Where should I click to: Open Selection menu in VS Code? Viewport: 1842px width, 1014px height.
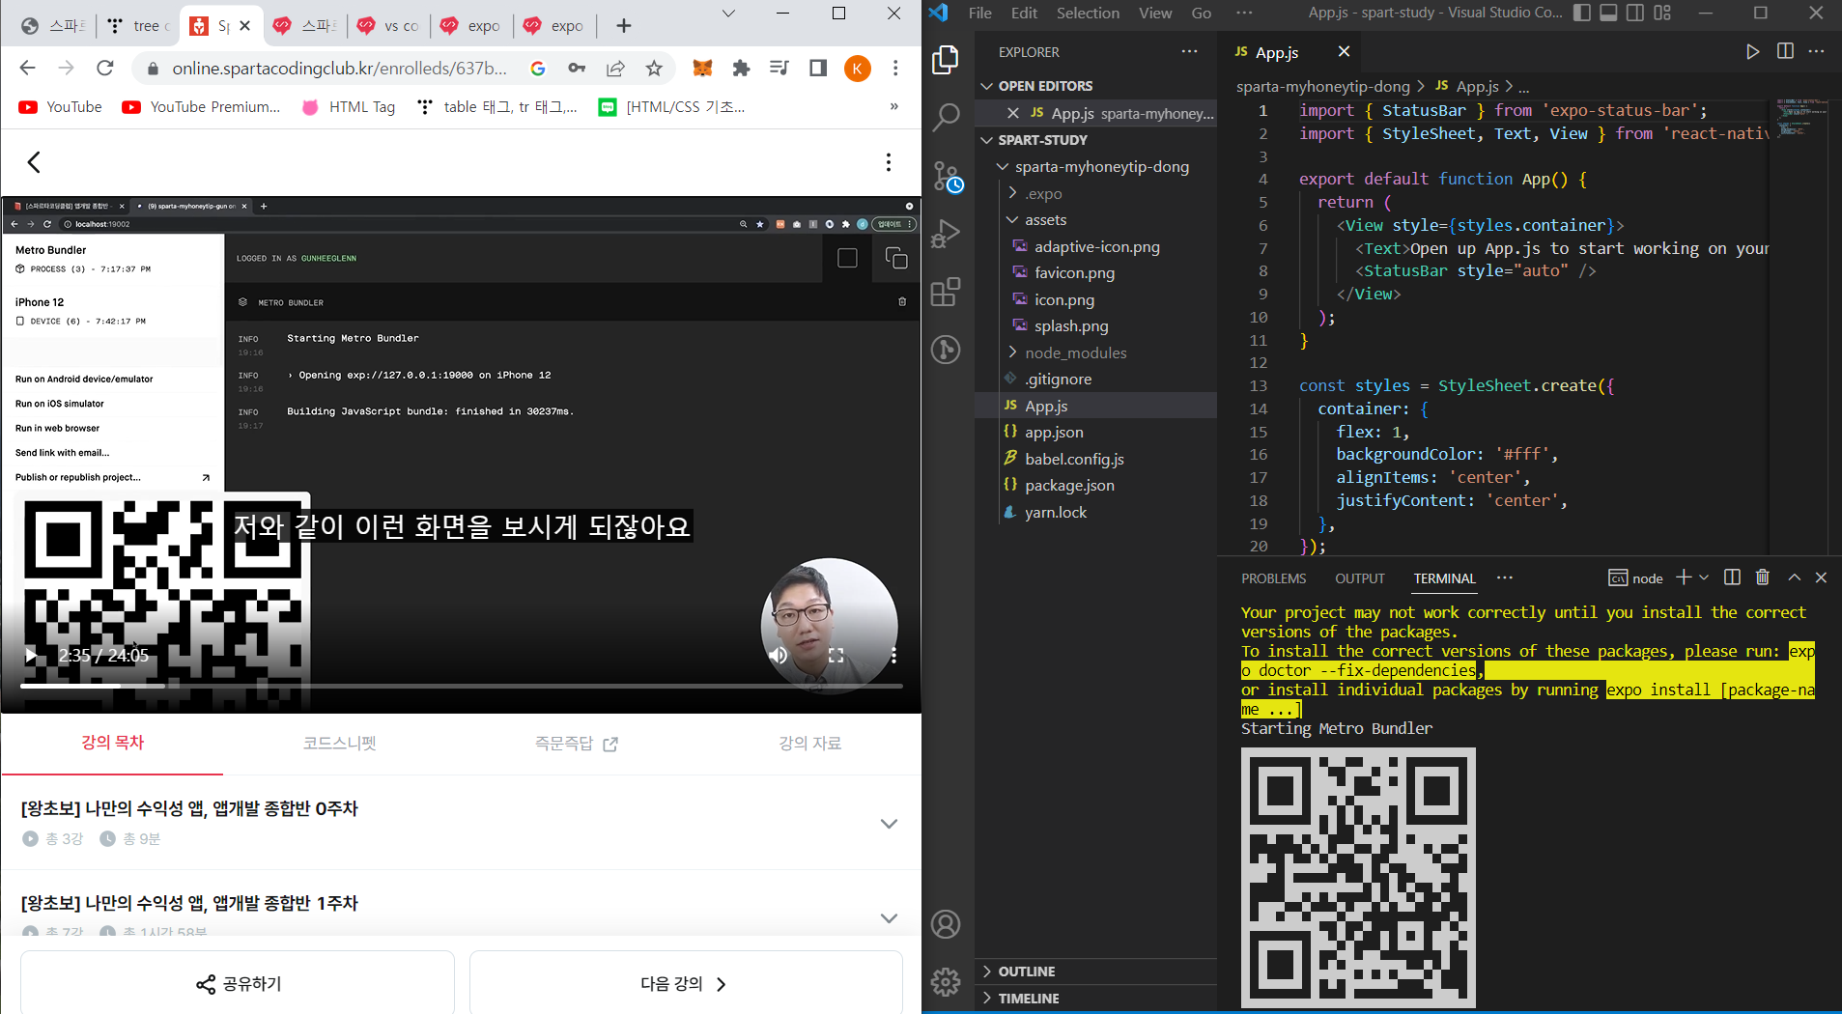coord(1088,13)
